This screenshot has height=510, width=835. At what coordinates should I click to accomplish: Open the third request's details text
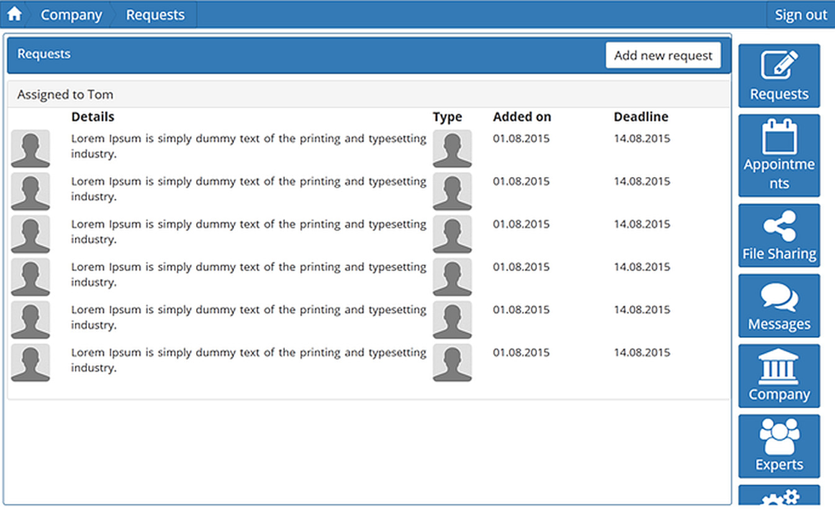tap(248, 231)
